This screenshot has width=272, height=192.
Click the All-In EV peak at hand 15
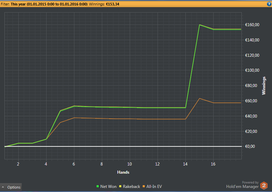(x=199, y=98)
